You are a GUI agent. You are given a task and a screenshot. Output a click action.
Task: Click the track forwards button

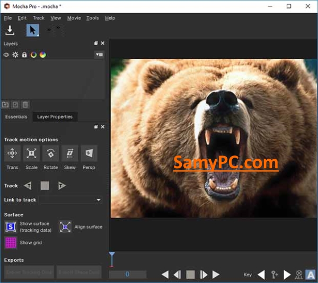(x=61, y=186)
